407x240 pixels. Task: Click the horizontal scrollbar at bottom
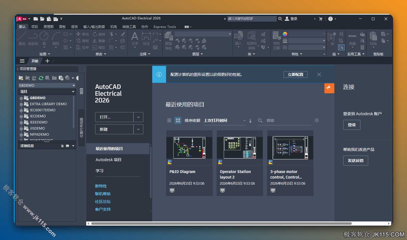[221, 223]
